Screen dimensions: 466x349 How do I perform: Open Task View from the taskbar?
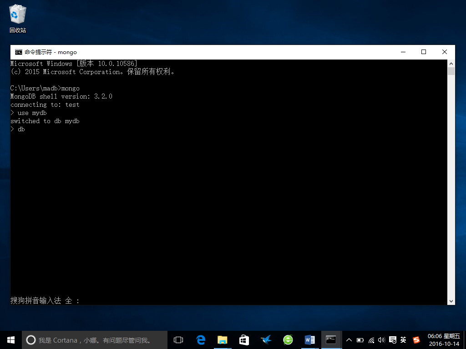click(178, 340)
